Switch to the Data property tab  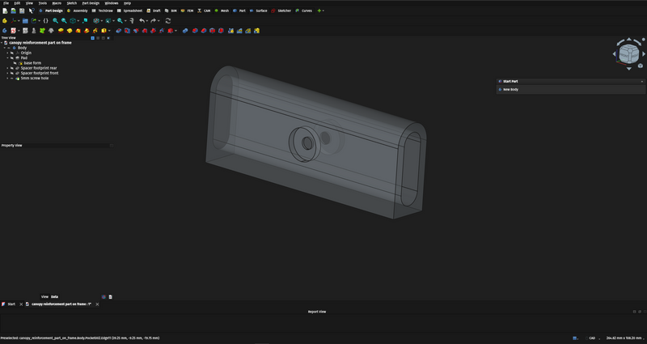[54, 296]
